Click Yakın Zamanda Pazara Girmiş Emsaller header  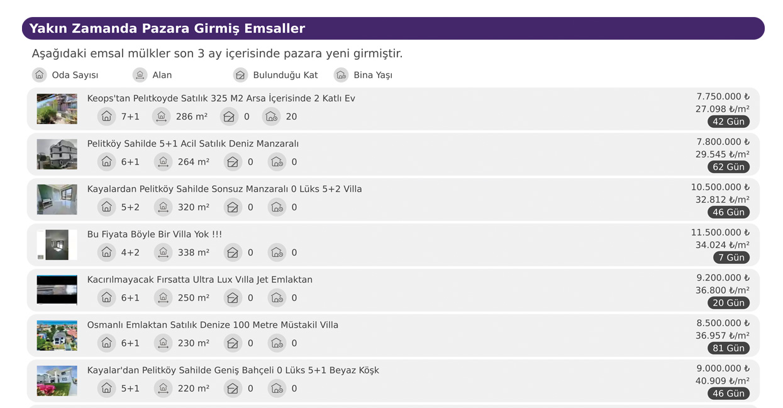167,28
